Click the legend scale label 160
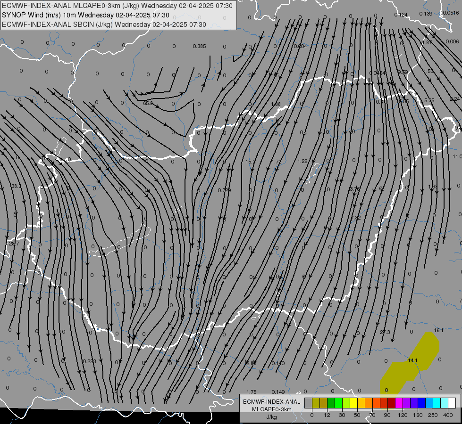Image resolution: width=462 pixels, height=424 pixels. point(418,415)
